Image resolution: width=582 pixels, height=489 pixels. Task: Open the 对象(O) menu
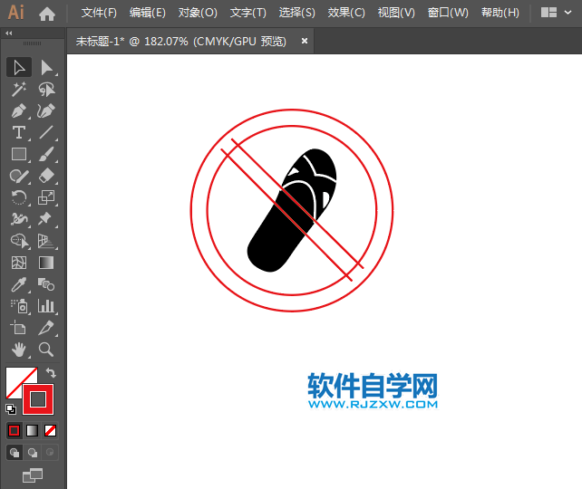click(198, 13)
